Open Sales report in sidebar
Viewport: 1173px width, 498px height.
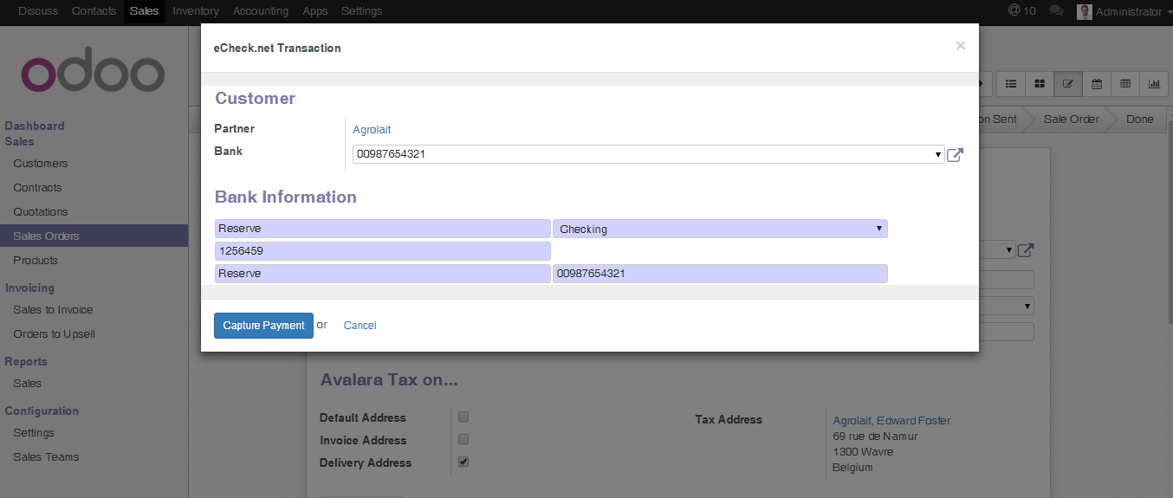pos(28,383)
